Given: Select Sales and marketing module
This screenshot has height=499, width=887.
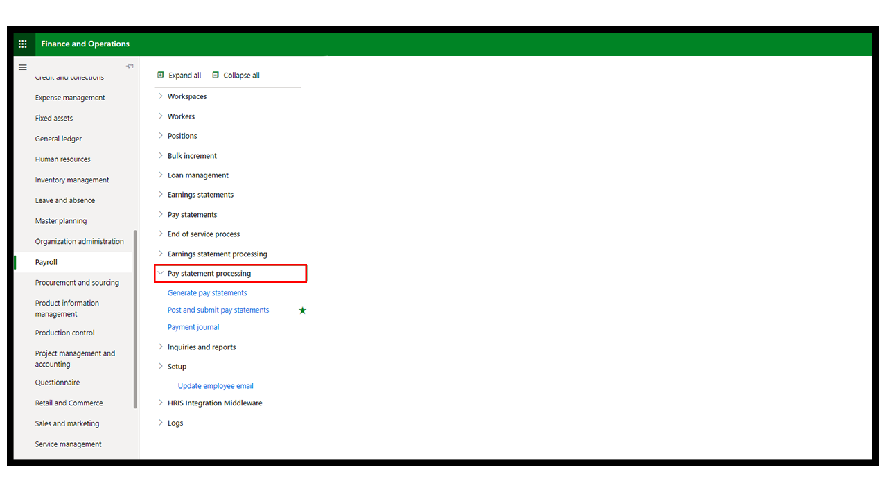Looking at the screenshot, I should pyautogui.click(x=67, y=423).
